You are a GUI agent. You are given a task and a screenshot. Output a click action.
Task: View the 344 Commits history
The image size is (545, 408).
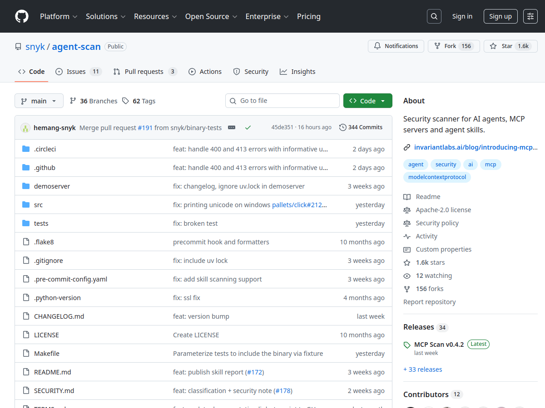tap(361, 127)
